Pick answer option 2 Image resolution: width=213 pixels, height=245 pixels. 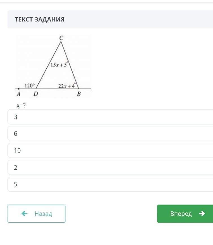coord(110,167)
